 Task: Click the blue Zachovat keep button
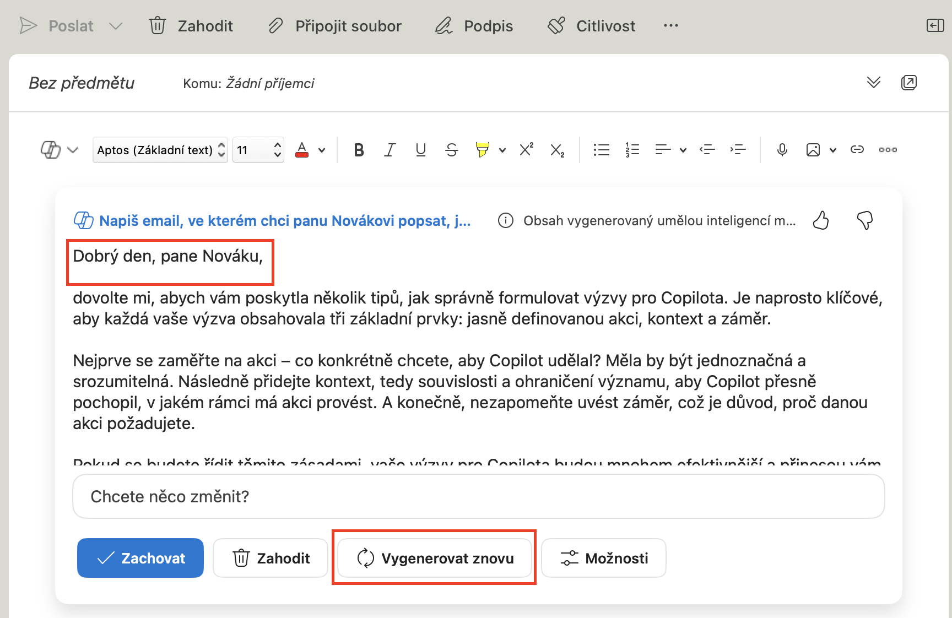click(x=140, y=558)
